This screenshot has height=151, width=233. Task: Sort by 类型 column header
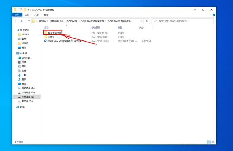pyautogui.click(x=120, y=28)
